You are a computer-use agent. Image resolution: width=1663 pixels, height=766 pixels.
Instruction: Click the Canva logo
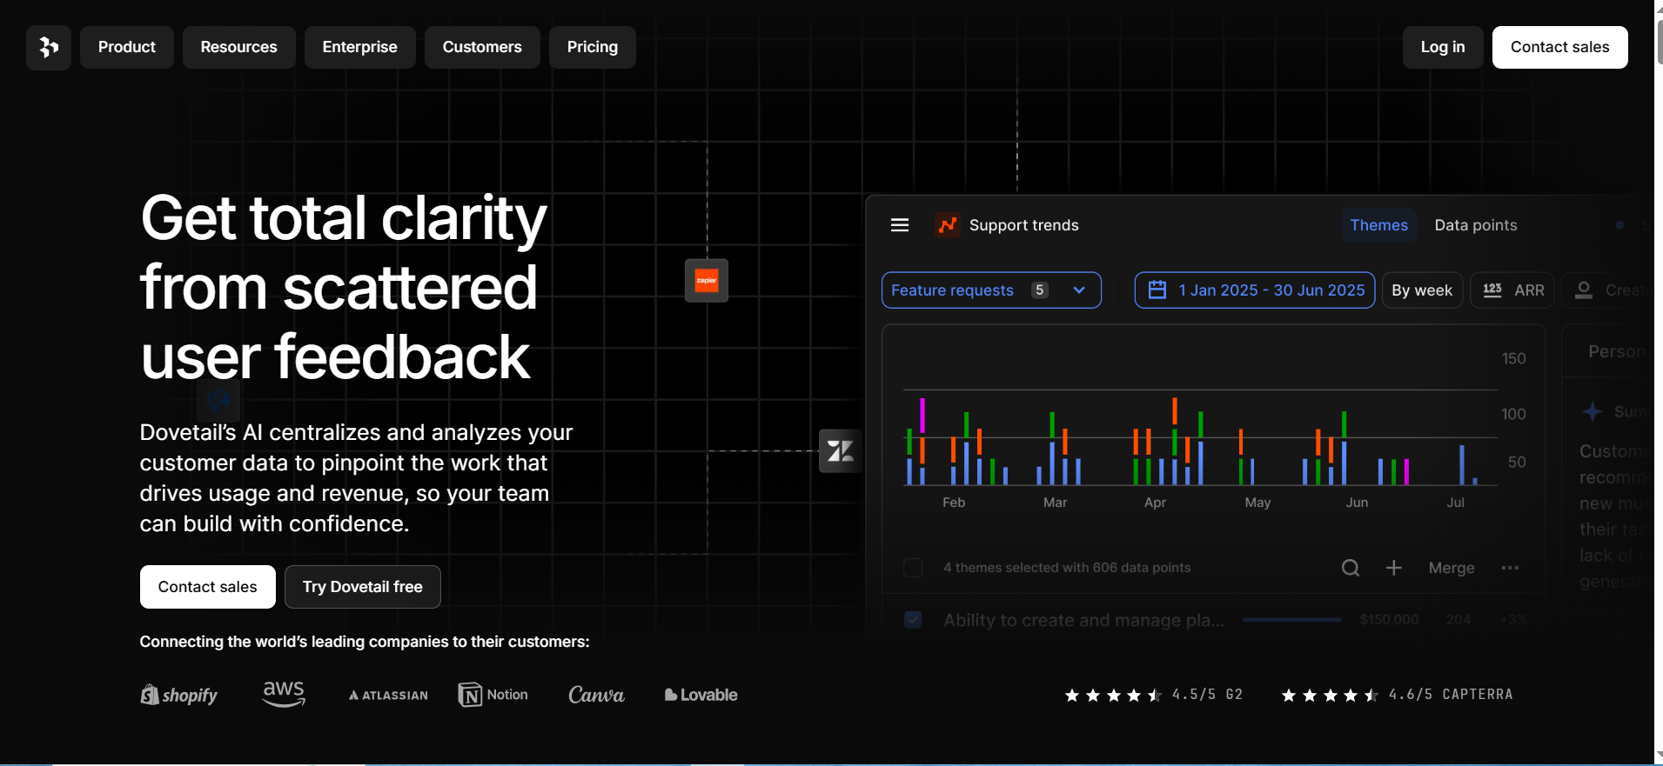[x=596, y=695]
